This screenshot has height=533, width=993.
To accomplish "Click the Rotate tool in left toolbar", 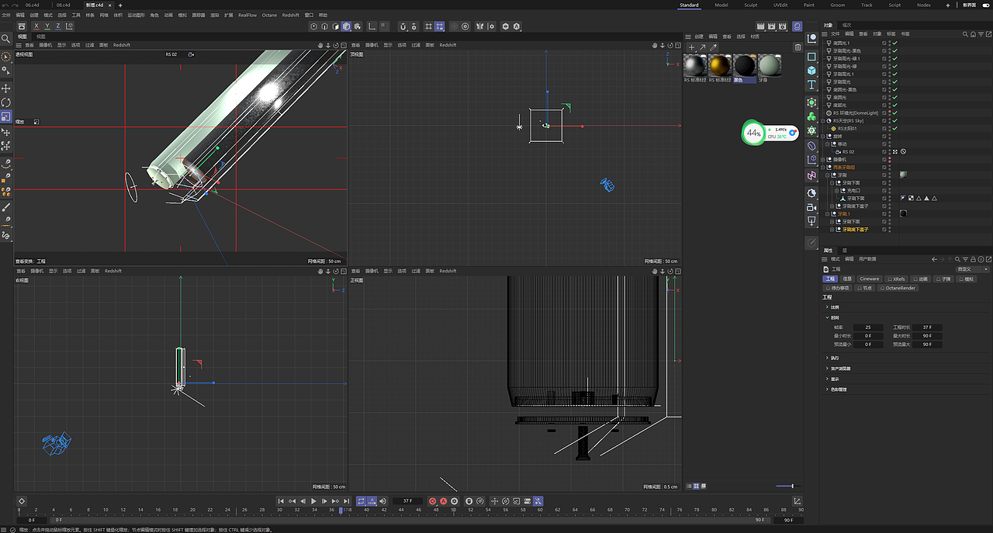I will click(6, 102).
